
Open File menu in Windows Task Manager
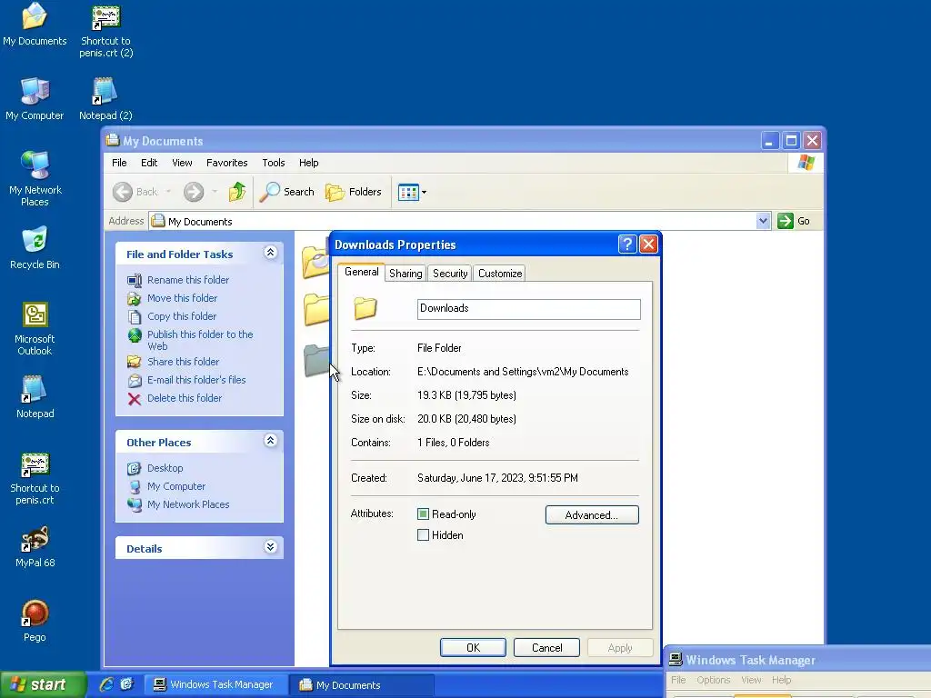tap(678, 680)
